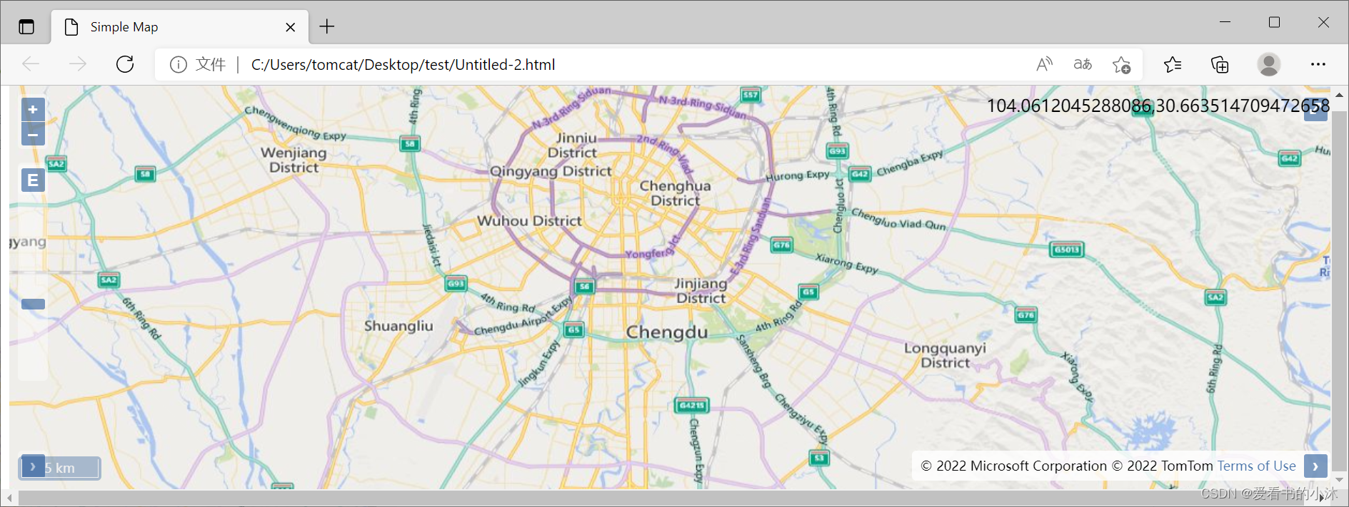Image resolution: width=1349 pixels, height=507 pixels.
Task: Click the Translate page icon
Action: pos(1083,64)
